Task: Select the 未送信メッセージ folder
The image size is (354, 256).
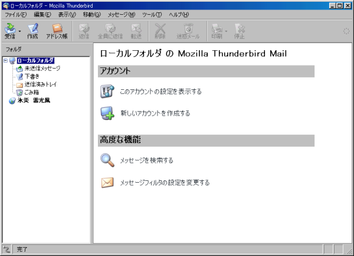Action: 42,69
